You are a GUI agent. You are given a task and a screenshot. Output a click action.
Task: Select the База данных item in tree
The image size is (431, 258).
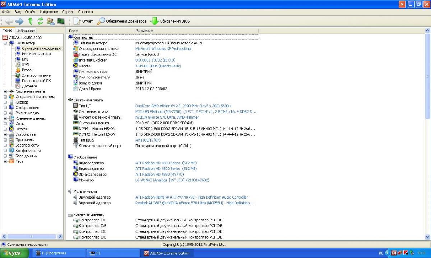coord(26,156)
